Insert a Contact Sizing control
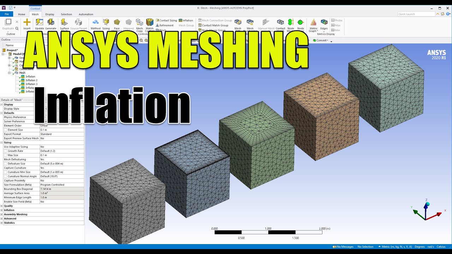 pos(166,20)
